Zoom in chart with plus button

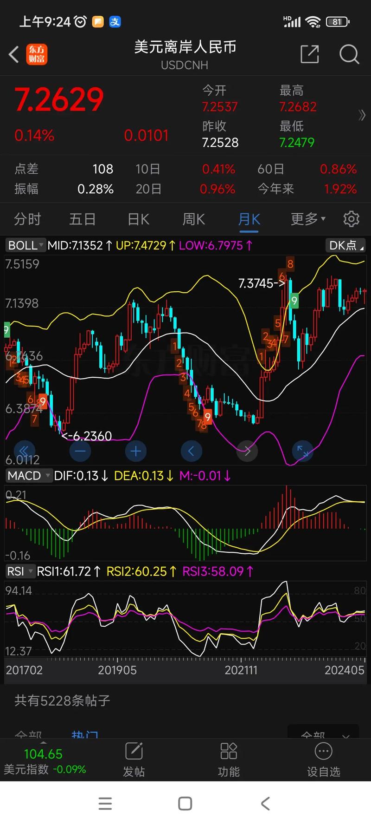pyautogui.click(x=135, y=451)
